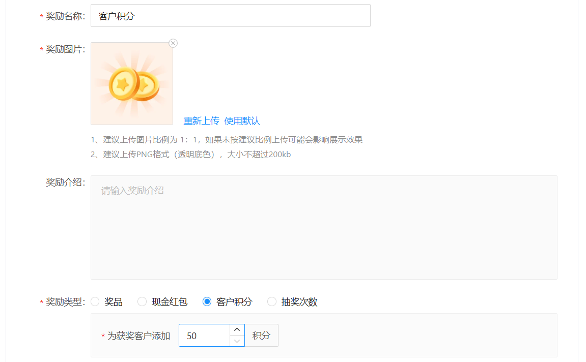
Task: Click the 奖励图片 field label
Action: click(65, 49)
